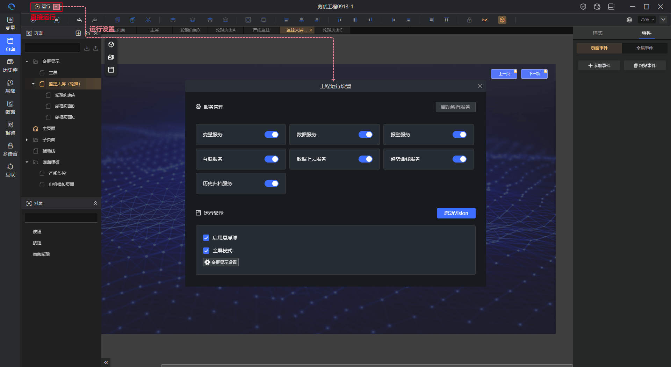Toggle the 变量服务 switch
Image resolution: width=671 pixels, height=367 pixels.
272,135
